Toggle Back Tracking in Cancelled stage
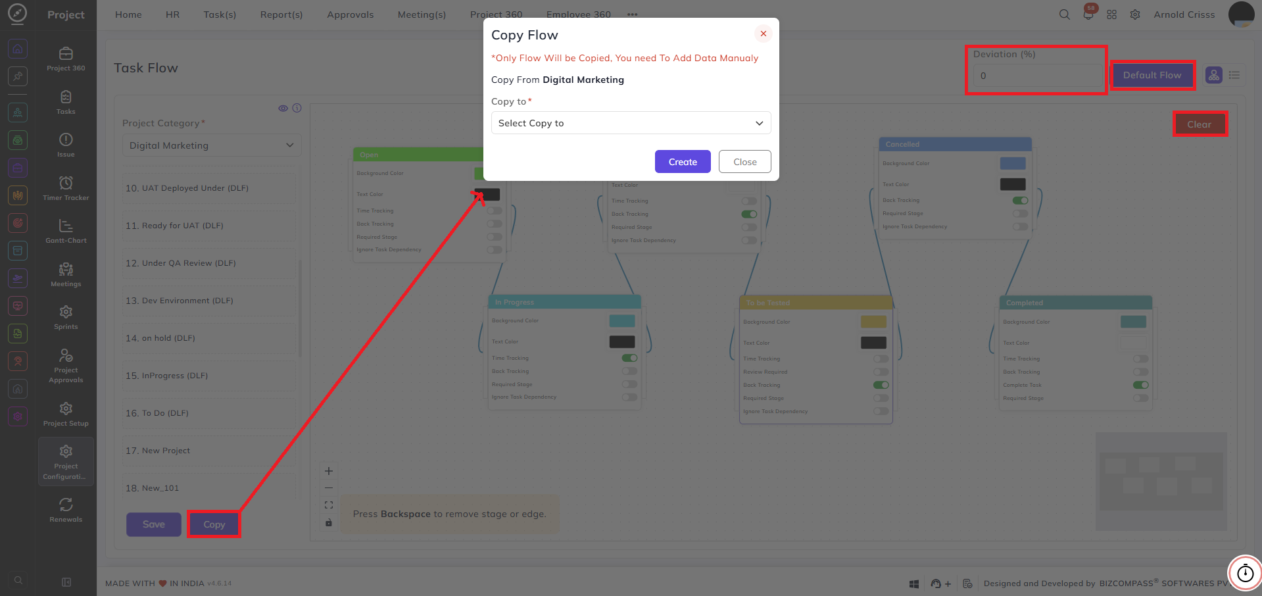 (x=1020, y=200)
